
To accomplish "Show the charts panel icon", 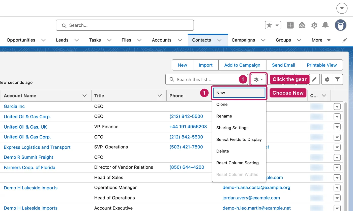I will coord(327,80).
